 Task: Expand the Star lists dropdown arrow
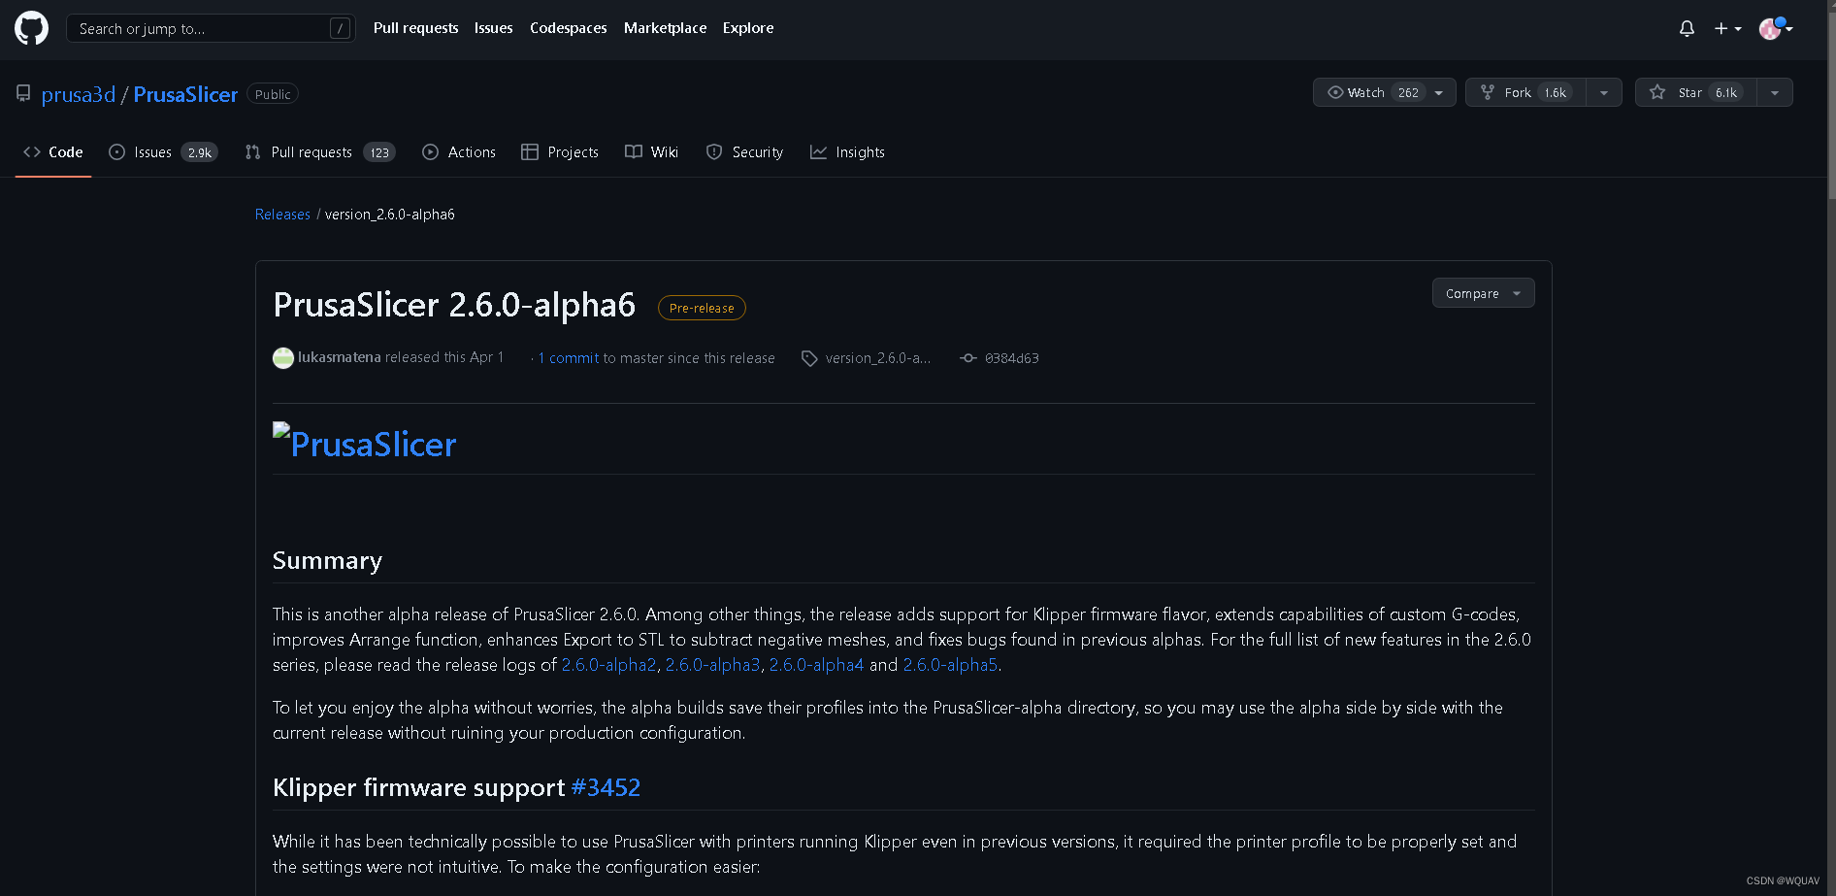pos(1775,93)
